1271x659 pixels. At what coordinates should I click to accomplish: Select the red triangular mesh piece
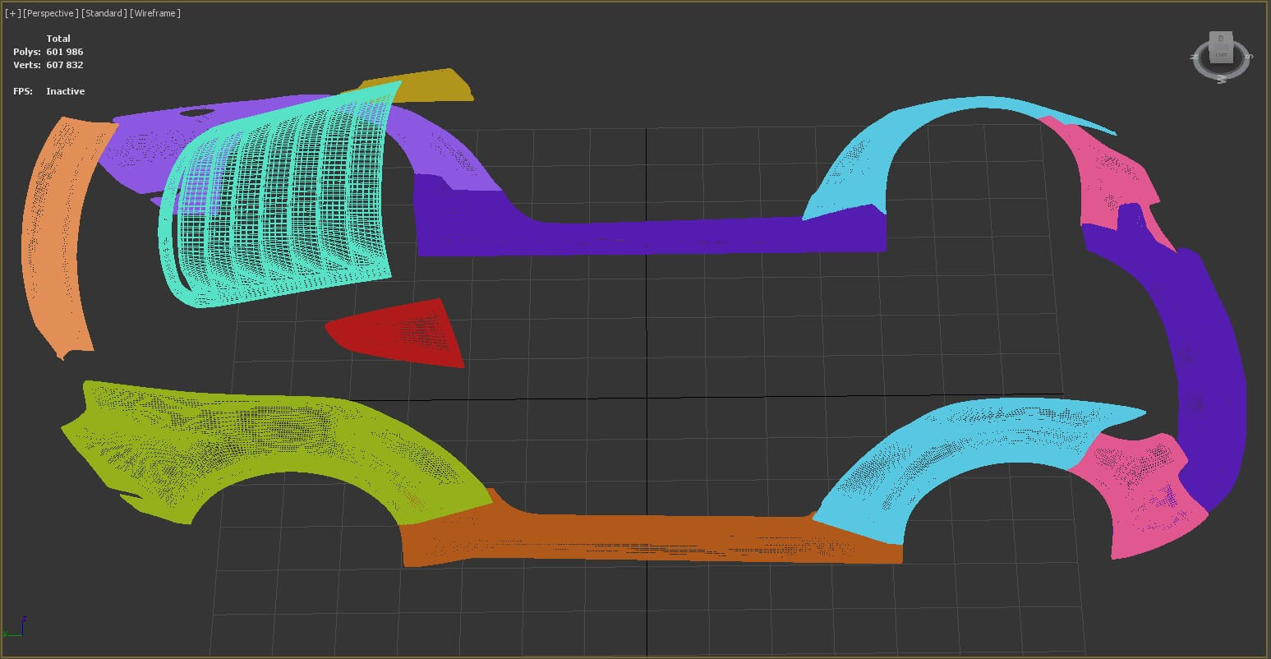click(x=411, y=333)
